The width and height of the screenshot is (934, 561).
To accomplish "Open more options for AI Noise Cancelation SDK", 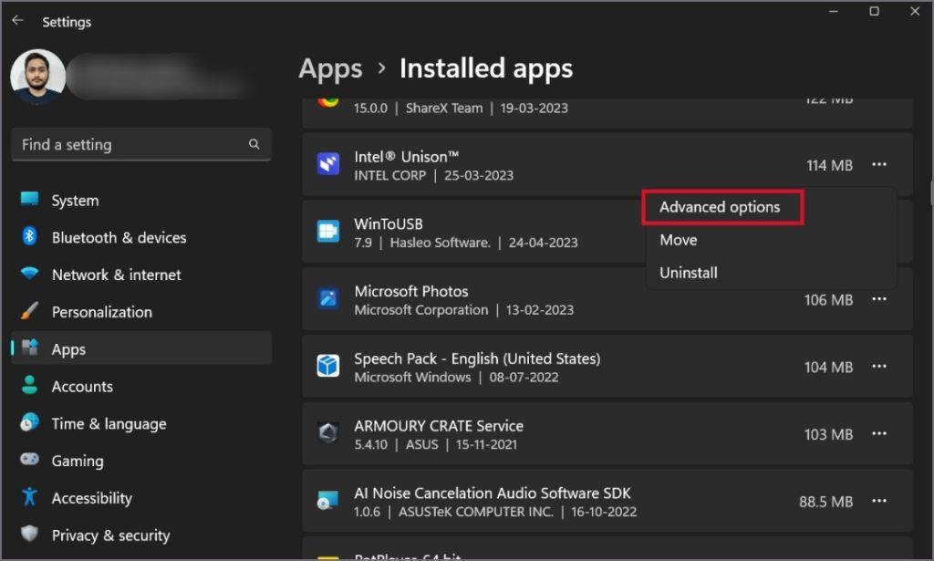I will pyautogui.click(x=879, y=501).
